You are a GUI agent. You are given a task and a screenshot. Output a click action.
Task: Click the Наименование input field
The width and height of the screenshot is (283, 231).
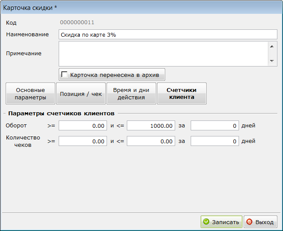coord(168,35)
